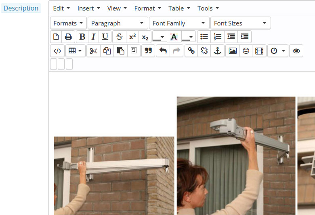Select the middle photo of woman lifting awning
The width and height of the screenshot is (315, 215).
236,156
